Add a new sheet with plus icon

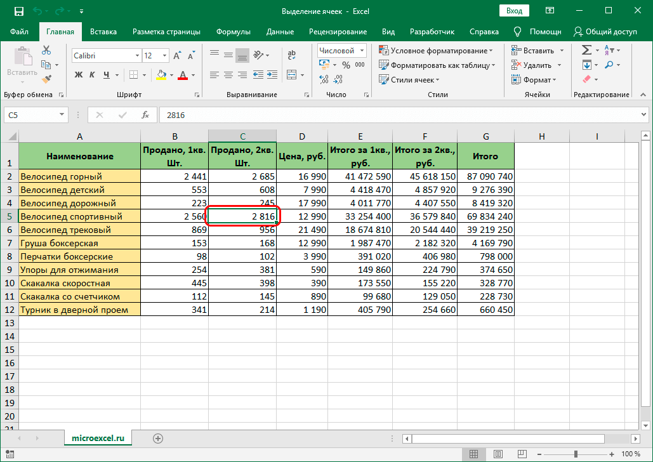pyautogui.click(x=158, y=438)
